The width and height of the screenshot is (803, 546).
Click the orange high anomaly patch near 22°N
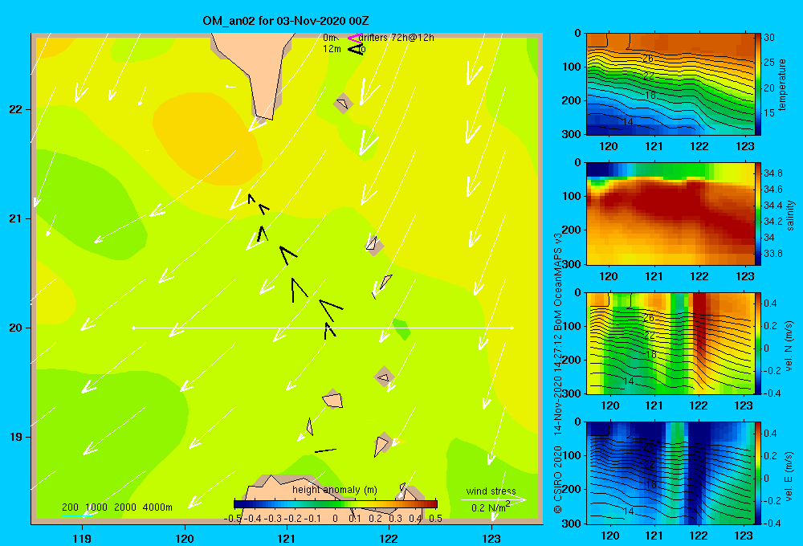207,140
